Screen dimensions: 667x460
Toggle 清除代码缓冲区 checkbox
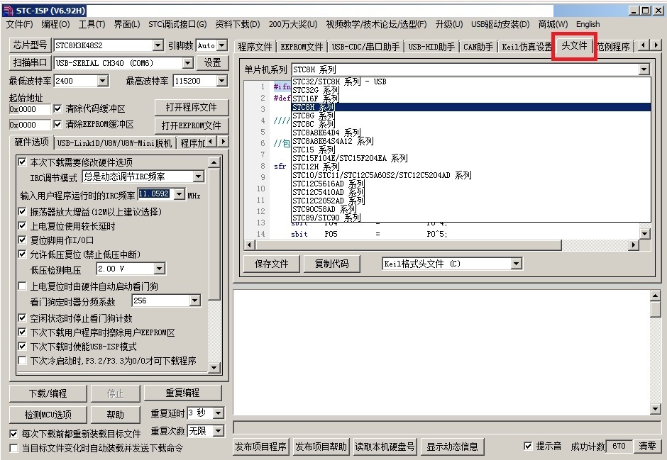[58, 109]
